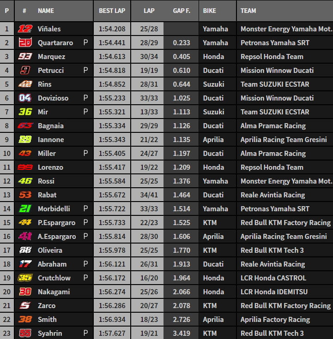
Task: Click the pit 'P' marker next to Syahrin
Action: click(85, 333)
